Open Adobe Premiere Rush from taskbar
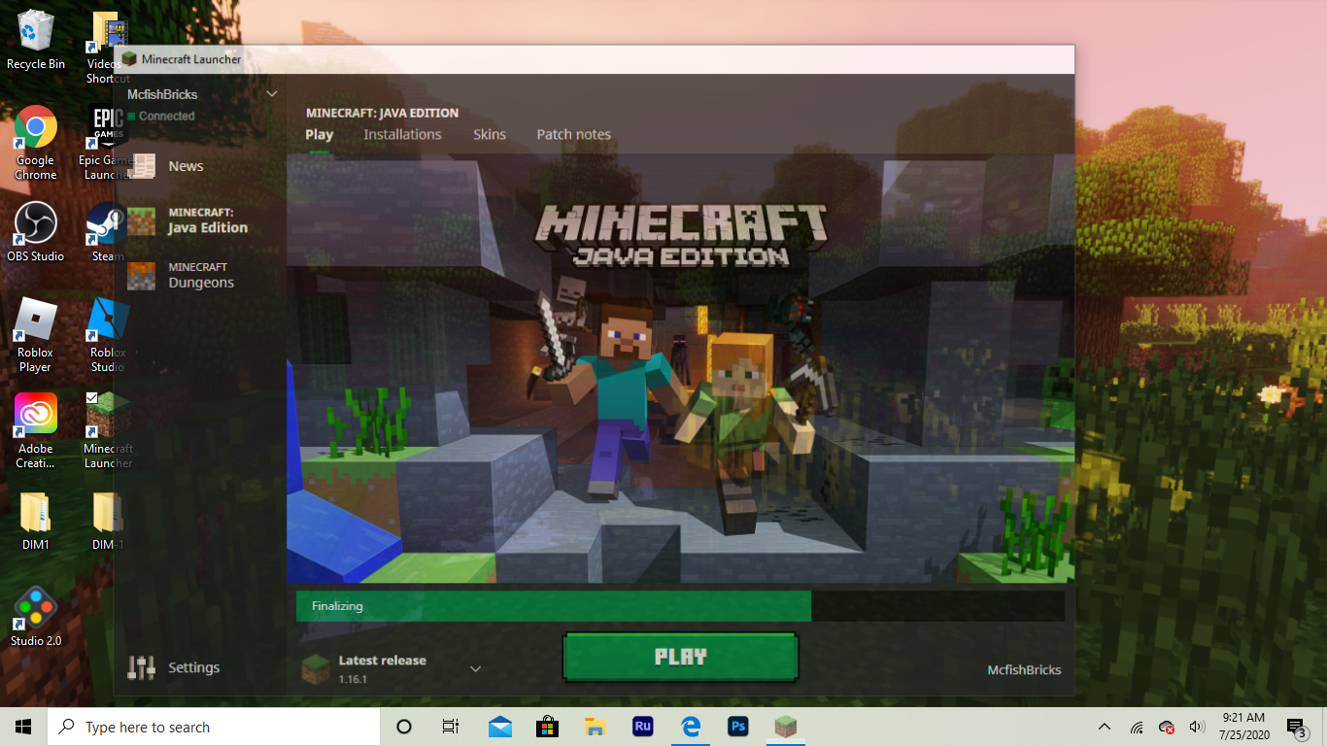This screenshot has width=1327, height=746. tap(642, 727)
